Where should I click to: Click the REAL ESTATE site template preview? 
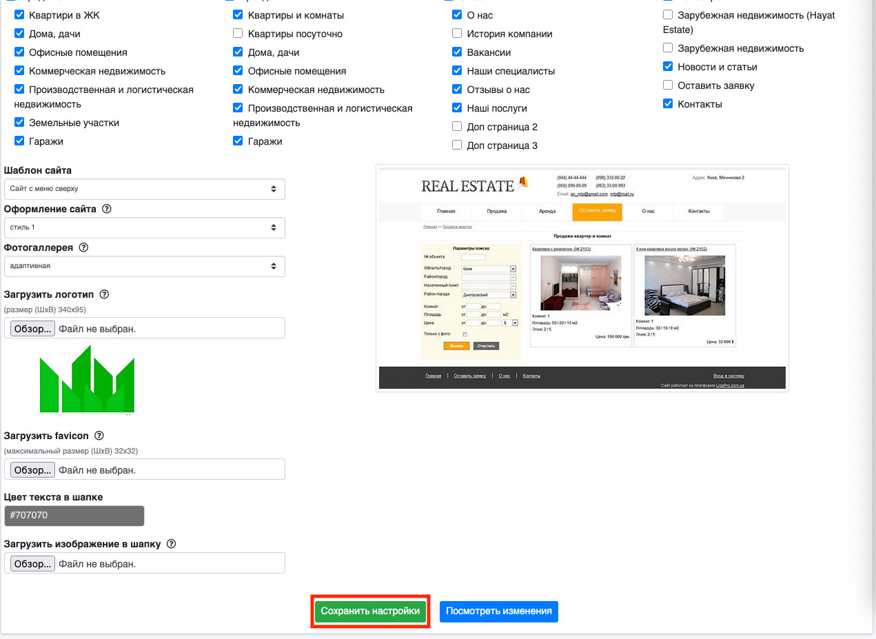pos(582,278)
